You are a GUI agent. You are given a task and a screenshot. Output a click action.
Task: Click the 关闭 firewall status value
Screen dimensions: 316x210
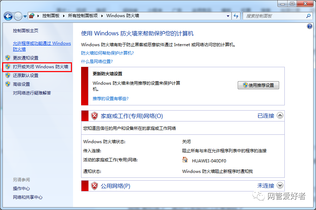point(186,142)
